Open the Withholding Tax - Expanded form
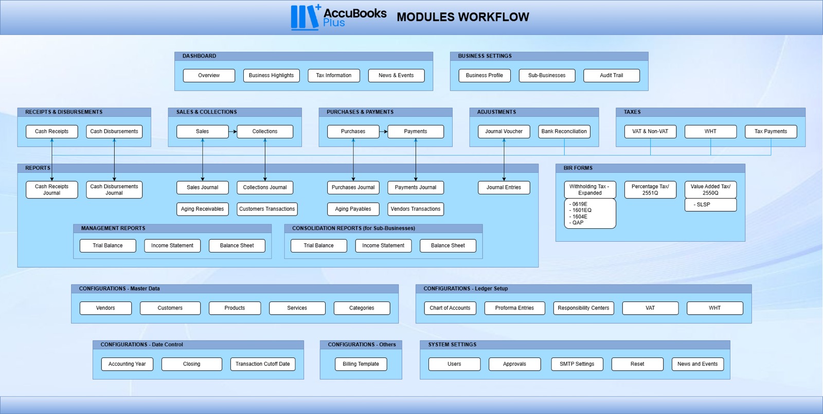Screen dimensions: 823x414 coord(590,190)
